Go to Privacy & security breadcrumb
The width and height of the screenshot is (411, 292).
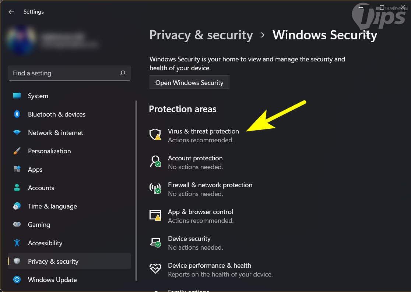point(201,35)
